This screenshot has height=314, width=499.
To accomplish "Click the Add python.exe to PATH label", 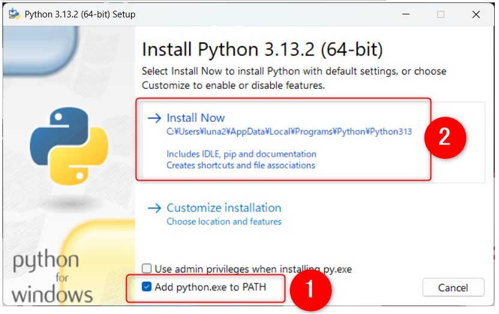I will click(210, 287).
